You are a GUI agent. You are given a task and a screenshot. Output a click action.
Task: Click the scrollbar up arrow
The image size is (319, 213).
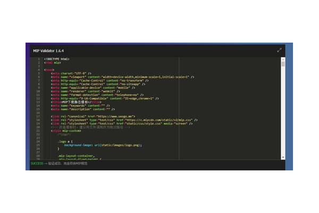coord(282,59)
